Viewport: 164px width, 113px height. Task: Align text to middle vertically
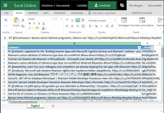coord(72,20)
